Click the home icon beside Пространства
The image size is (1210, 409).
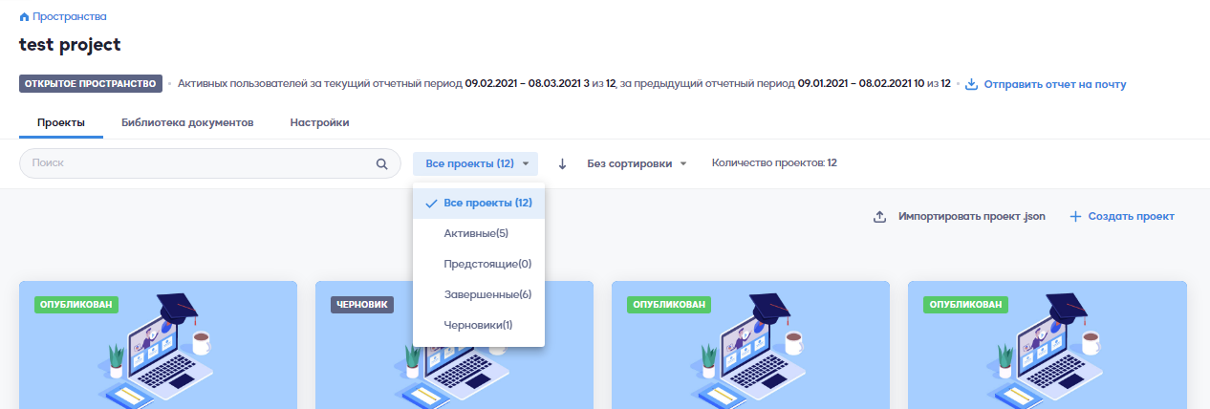(x=24, y=17)
